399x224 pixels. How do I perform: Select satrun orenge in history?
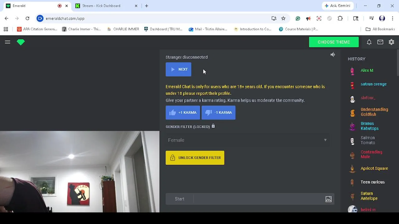(373, 84)
